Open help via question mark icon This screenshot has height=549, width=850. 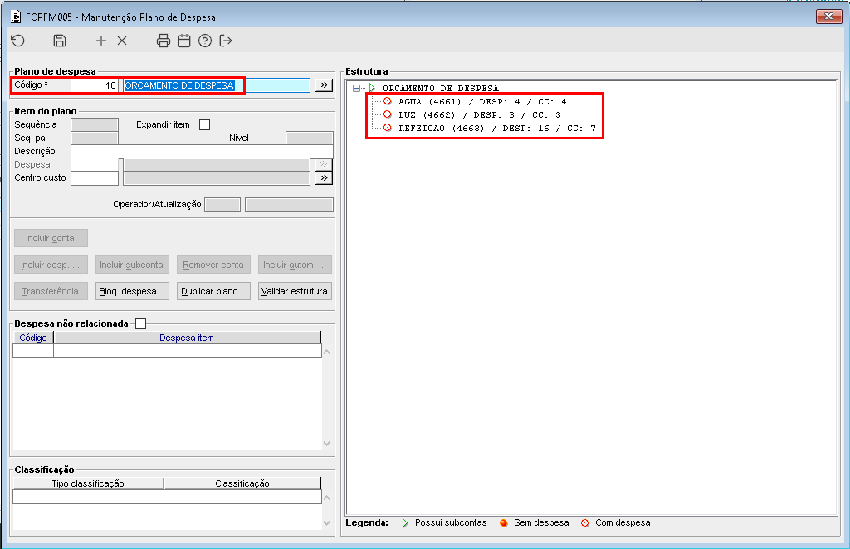tap(205, 41)
